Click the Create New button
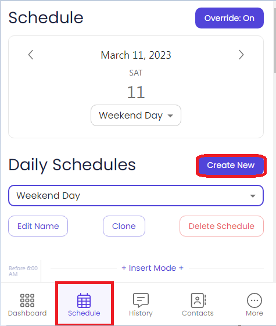Screen dimensions: 276x326 pyautogui.click(x=231, y=165)
